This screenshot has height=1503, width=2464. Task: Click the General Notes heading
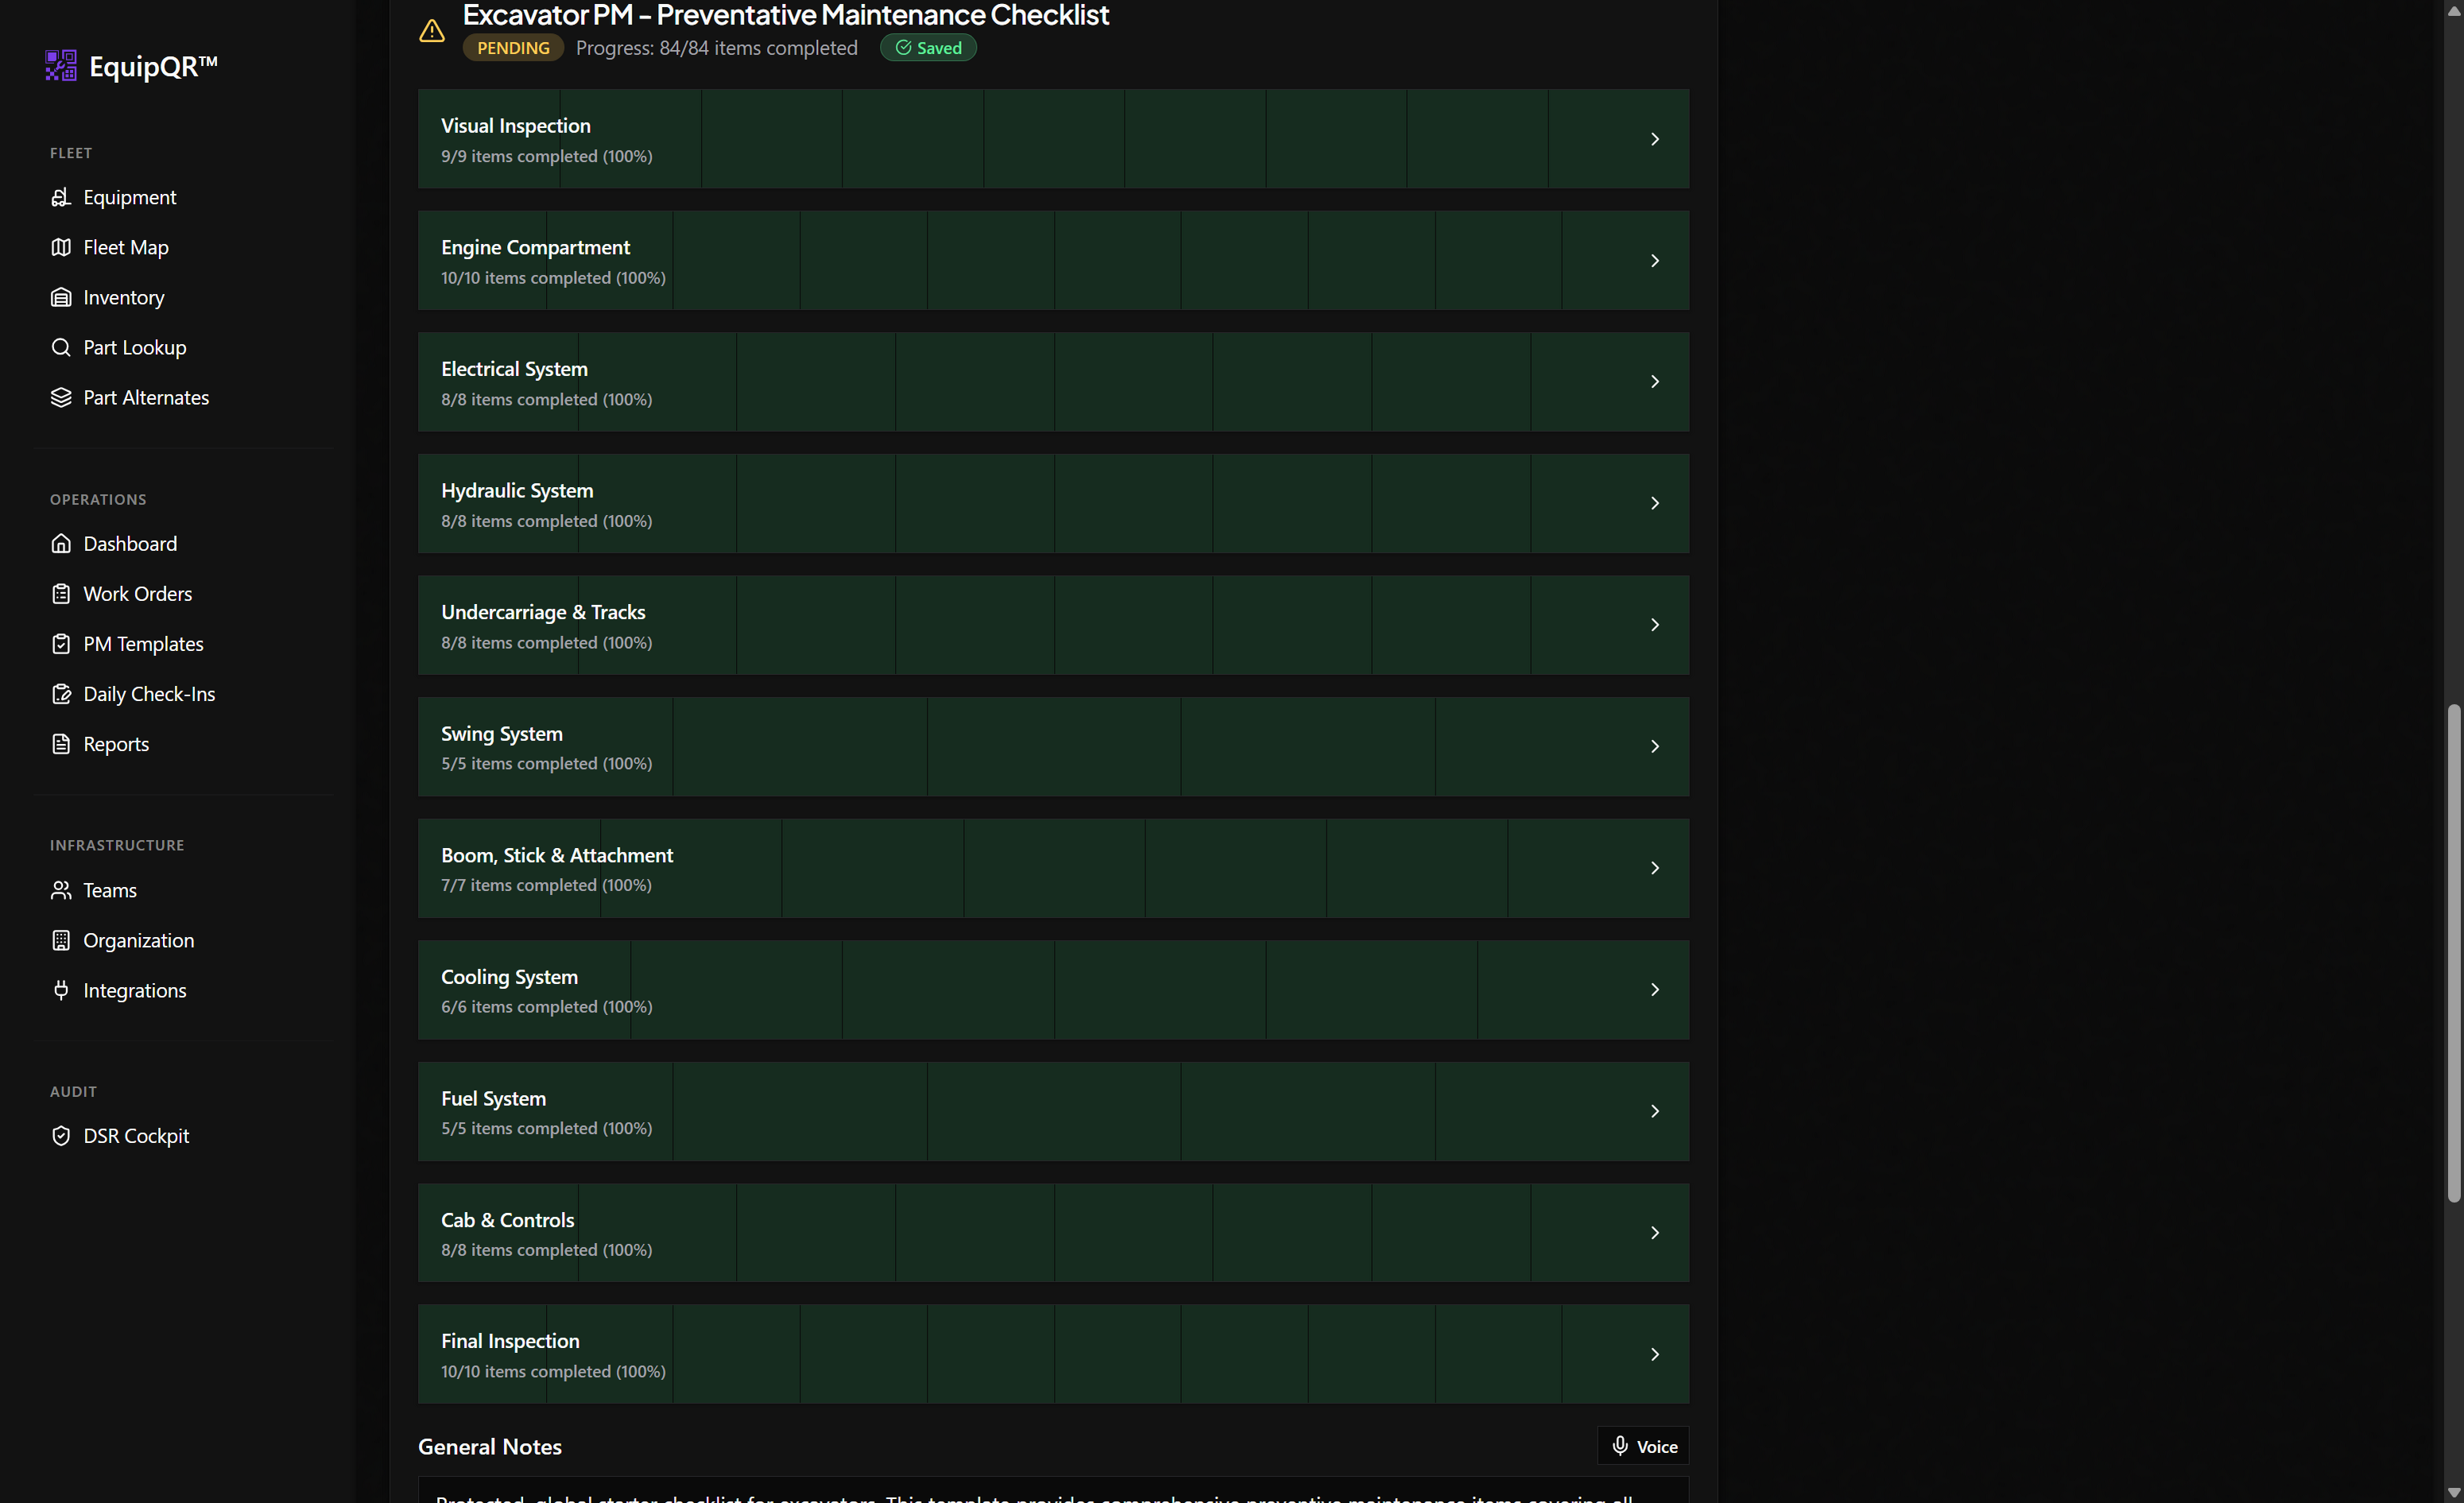pyautogui.click(x=490, y=1446)
